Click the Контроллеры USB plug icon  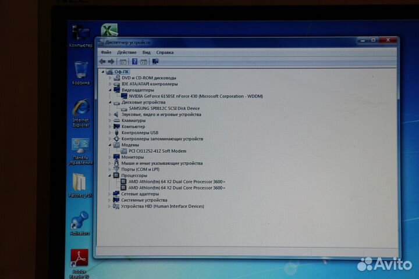click(x=116, y=133)
